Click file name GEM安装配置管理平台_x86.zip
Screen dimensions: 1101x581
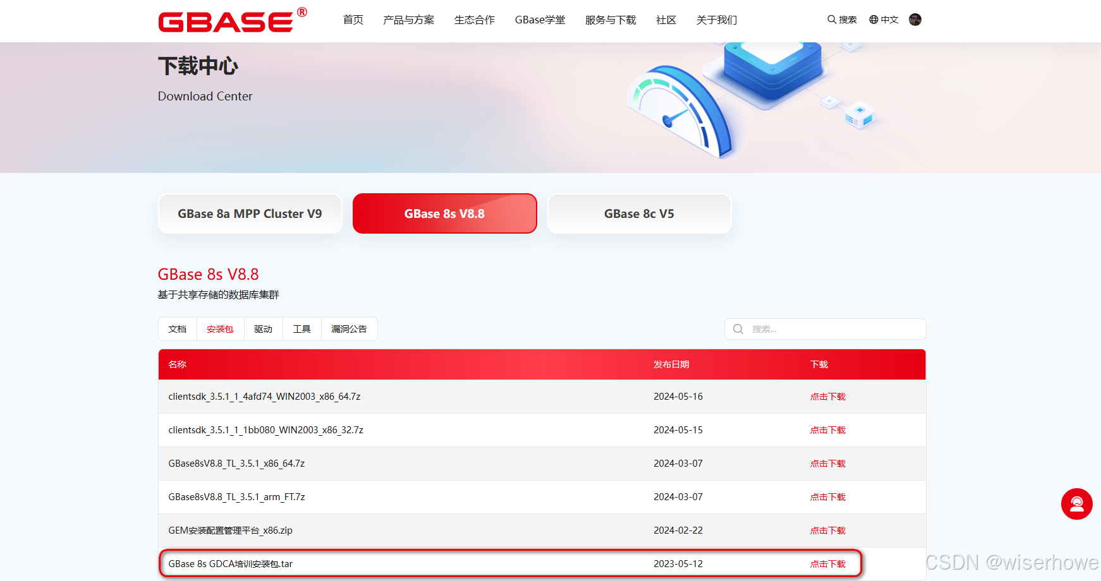pos(230,530)
